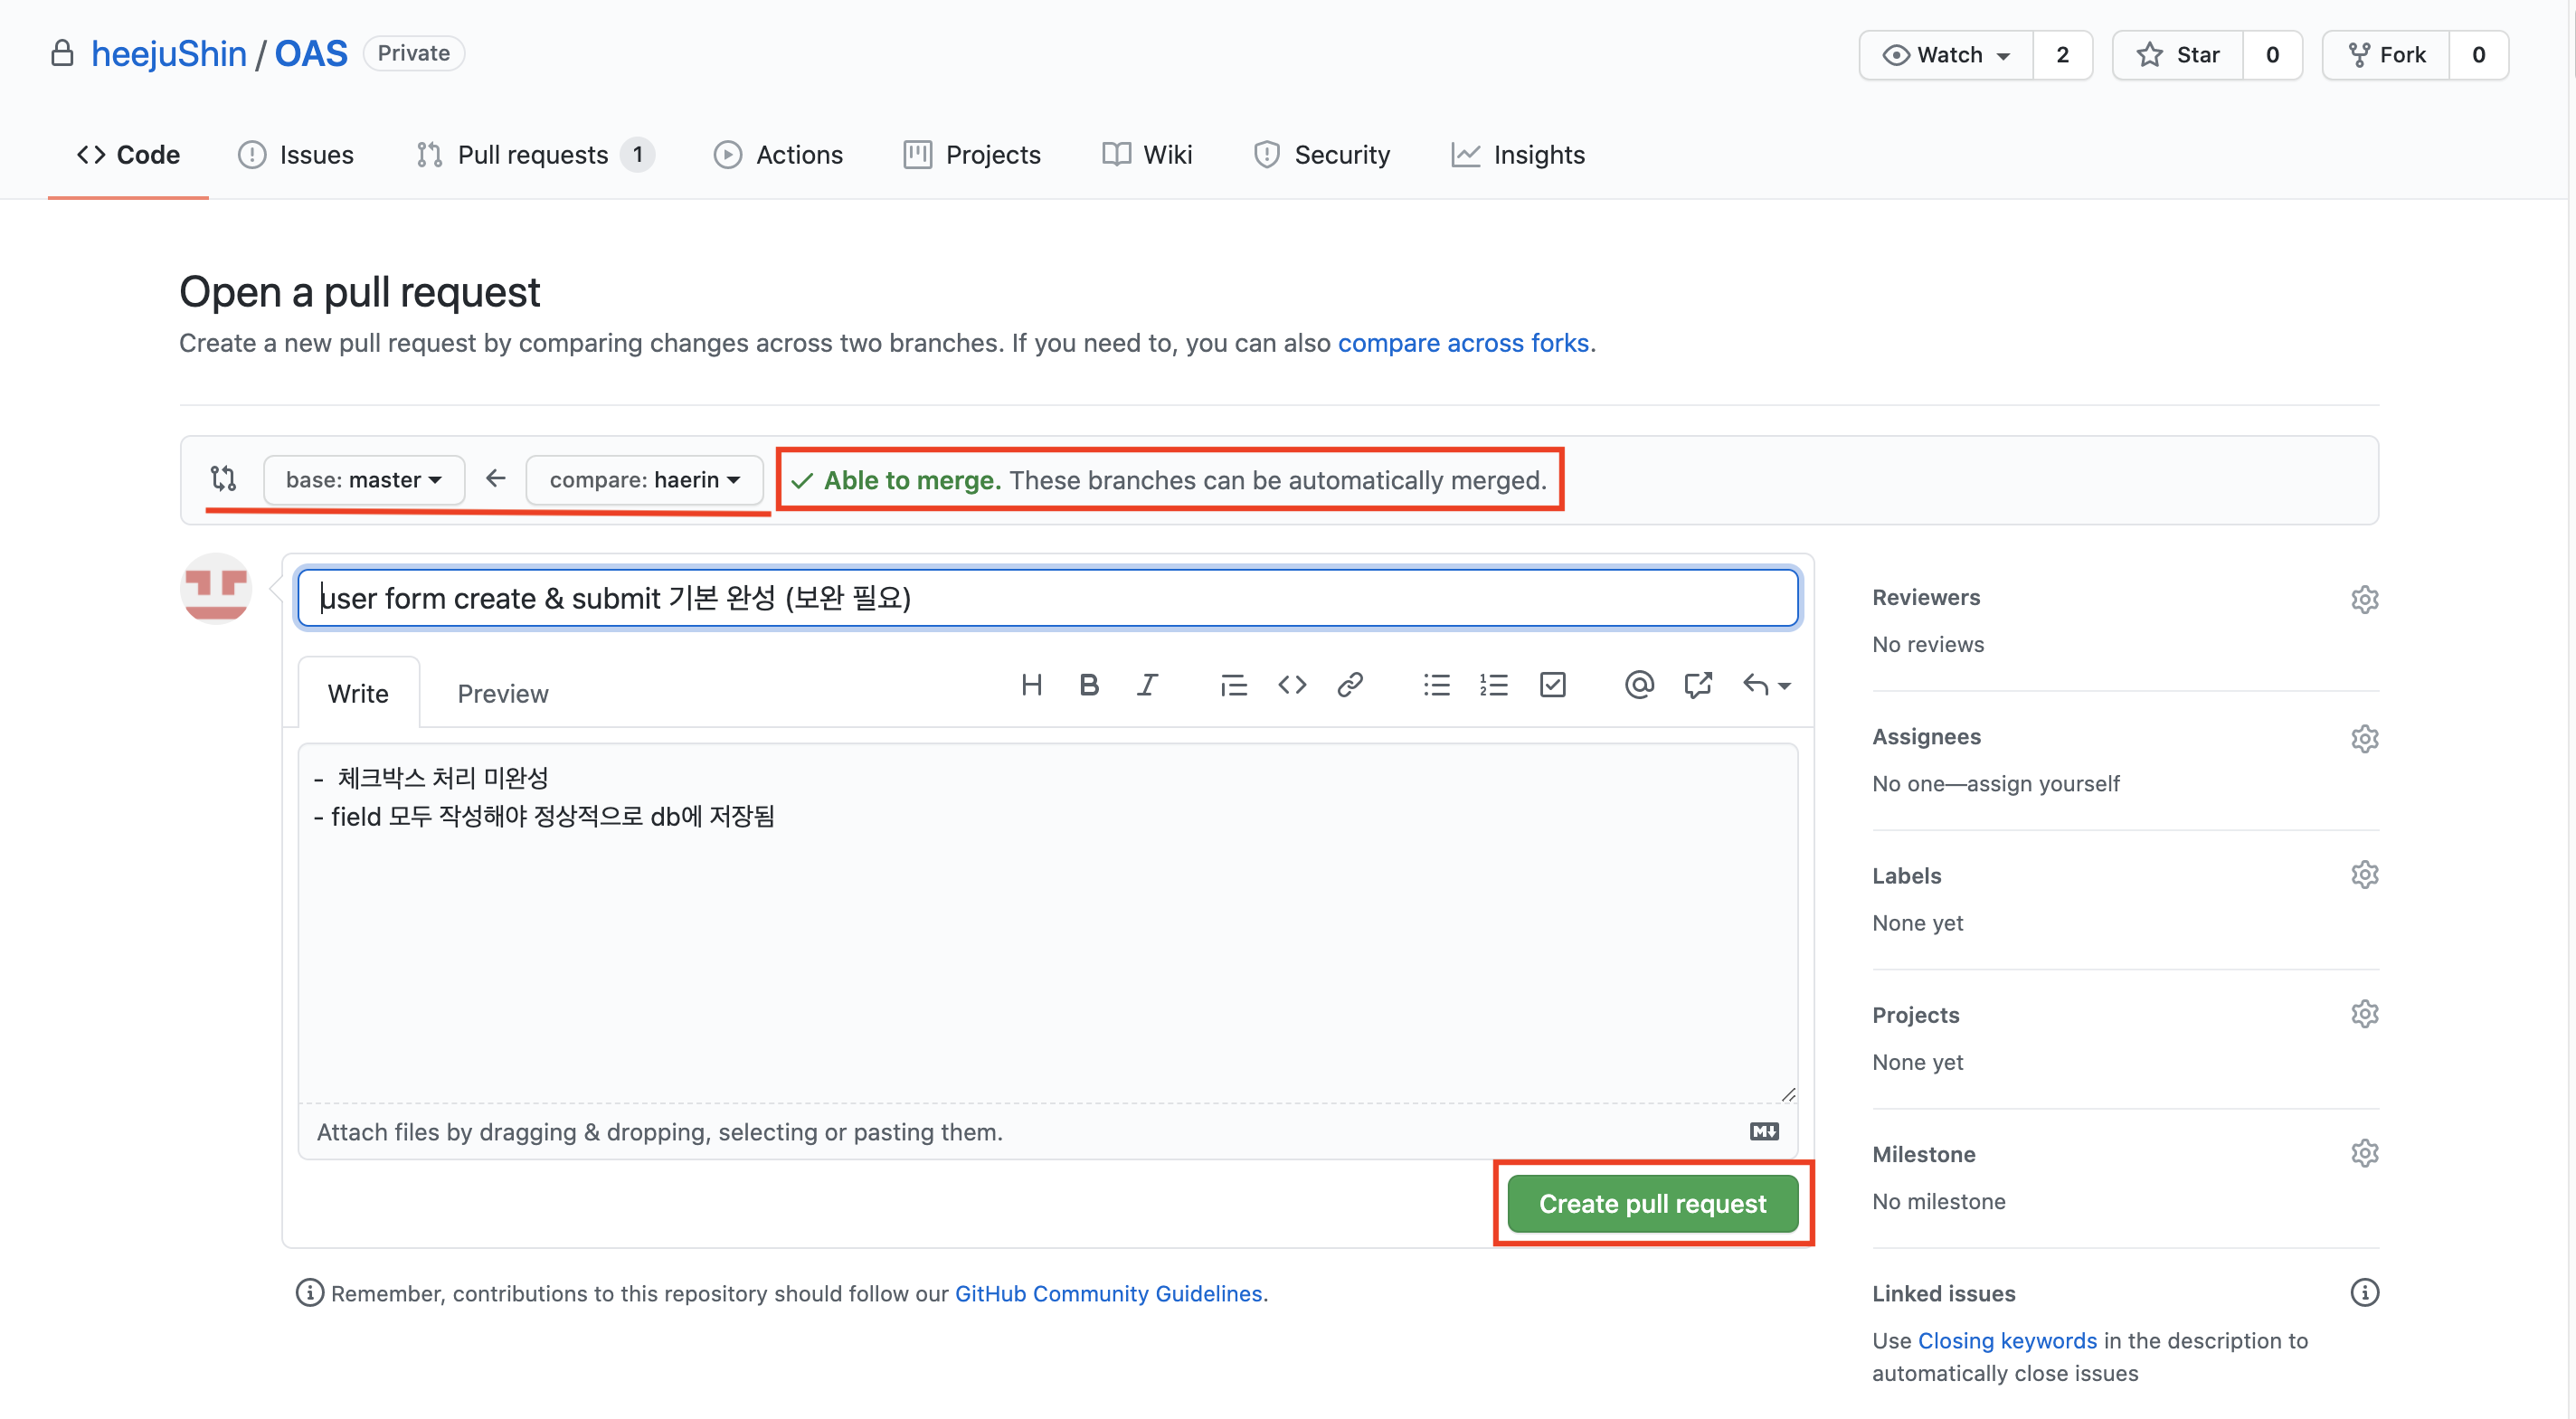
Task: Insert a quote block
Action: pos(1233,685)
